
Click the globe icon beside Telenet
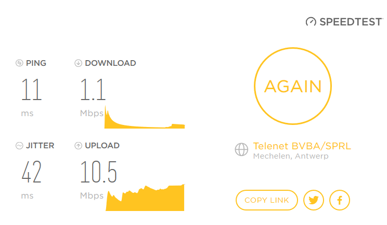[x=241, y=149]
